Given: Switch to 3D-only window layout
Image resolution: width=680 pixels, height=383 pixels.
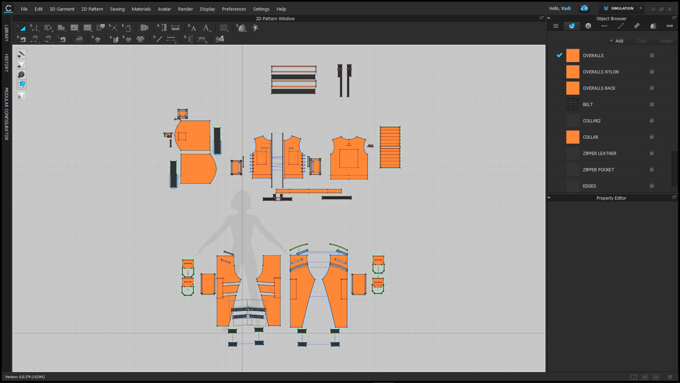Looking at the screenshot, I should pyautogui.click(x=644, y=377).
